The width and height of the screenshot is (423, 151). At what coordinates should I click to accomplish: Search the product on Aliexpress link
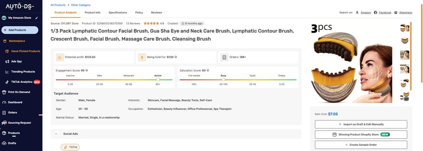[406, 13]
